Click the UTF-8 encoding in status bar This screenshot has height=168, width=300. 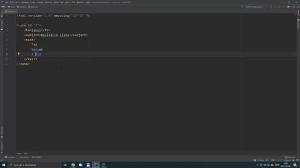pos(279,160)
